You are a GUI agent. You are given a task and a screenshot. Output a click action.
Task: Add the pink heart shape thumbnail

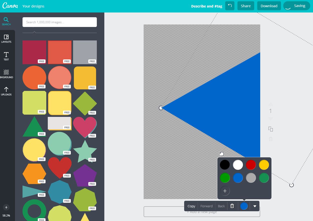85,127
